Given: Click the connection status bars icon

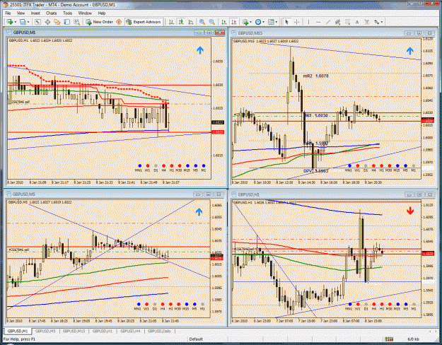Looking at the screenshot, I should [x=389, y=339].
